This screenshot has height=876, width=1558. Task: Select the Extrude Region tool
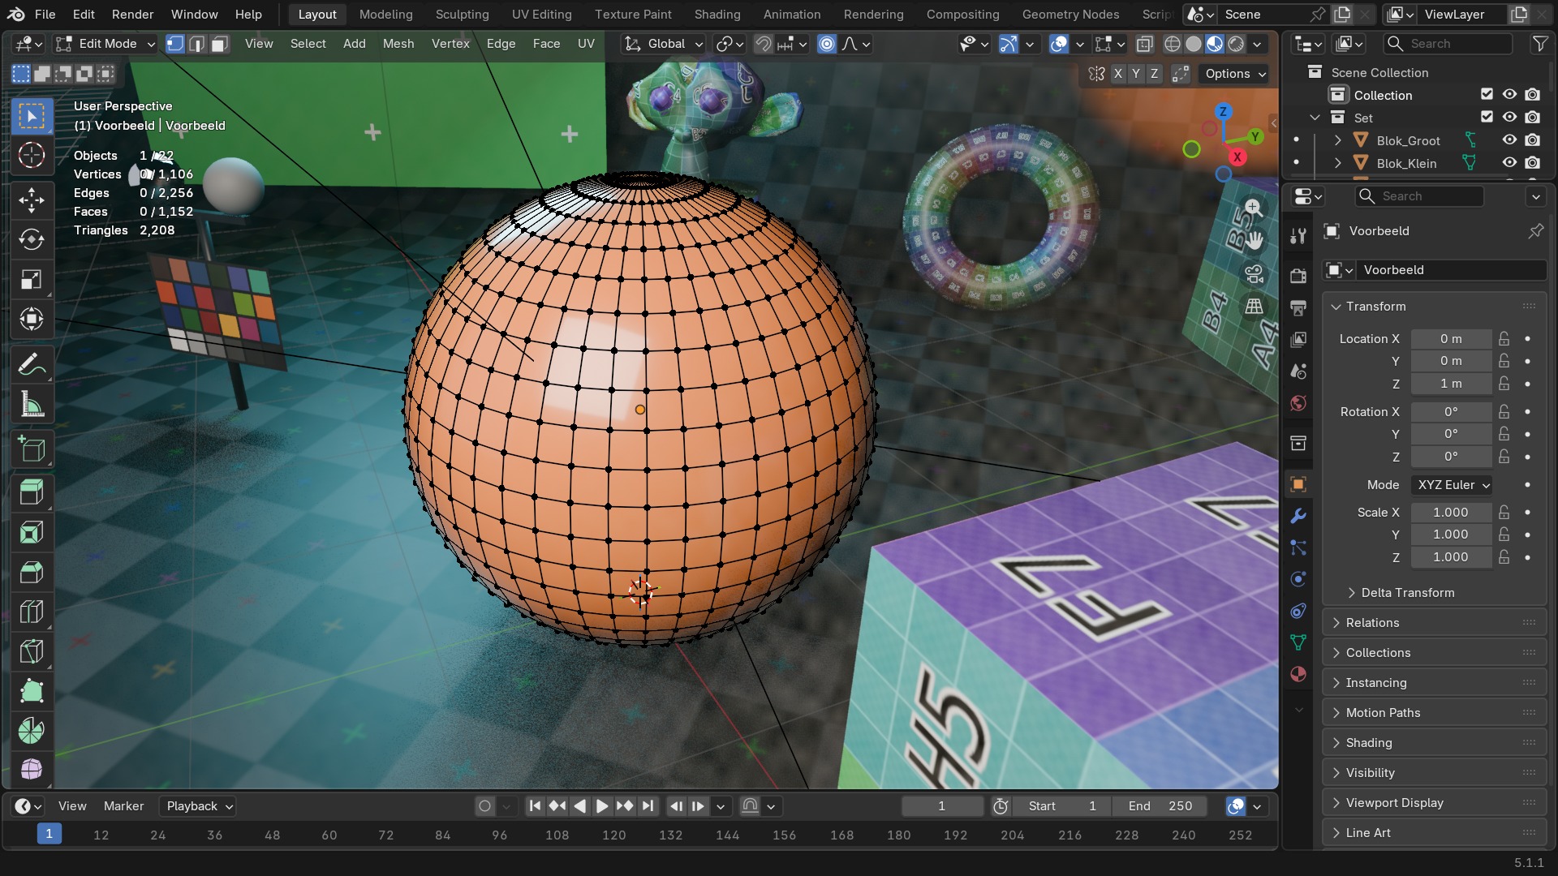32,493
